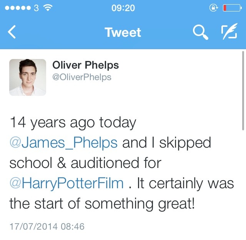Tap the tweet timestamp 17/07/2014 08:46
246x240 pixels.
point(47,227)
